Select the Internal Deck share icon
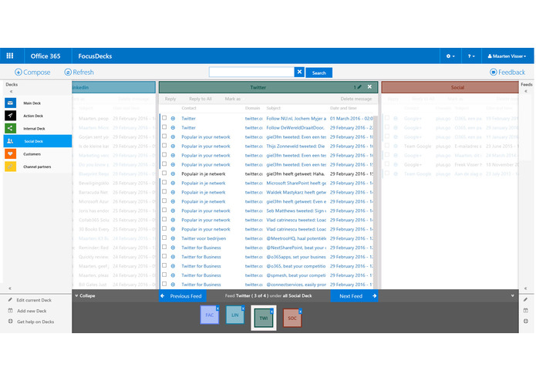This screenshot has height=381, width=536. point(10,128)
